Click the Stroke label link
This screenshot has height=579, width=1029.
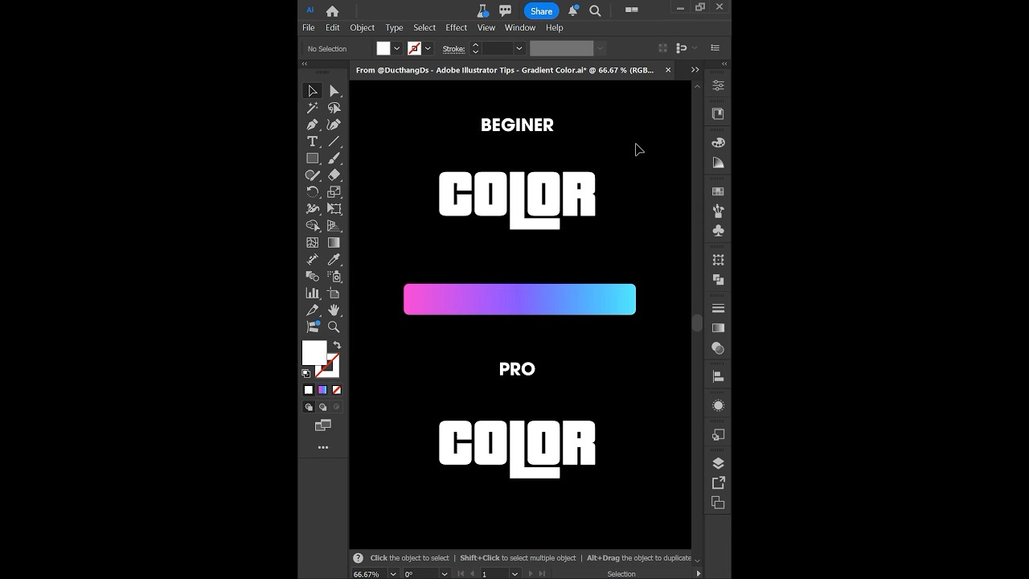(x=454, y=49)
